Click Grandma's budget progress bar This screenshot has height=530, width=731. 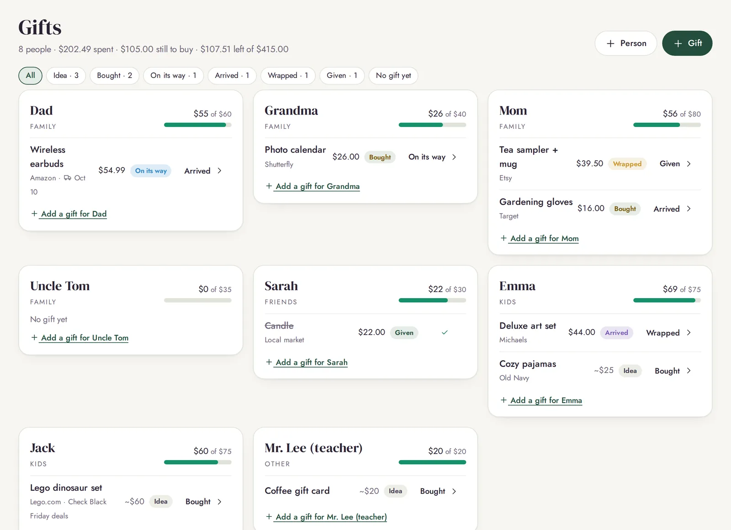coord(432,125)
